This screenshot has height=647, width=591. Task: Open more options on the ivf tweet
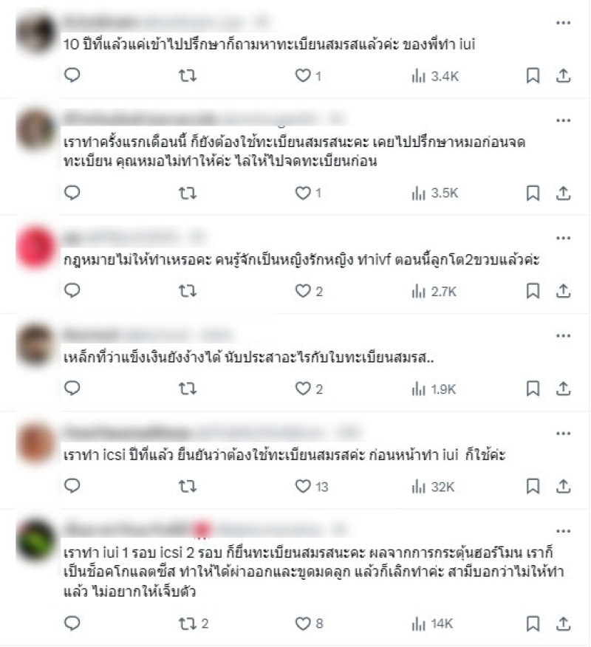tap(564, 238)
